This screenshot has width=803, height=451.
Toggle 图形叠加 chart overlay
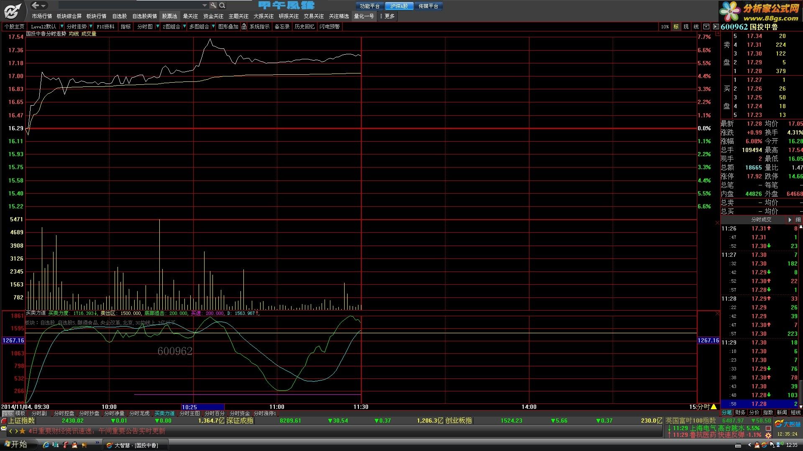pyautogui.click(x=228, y=26)
